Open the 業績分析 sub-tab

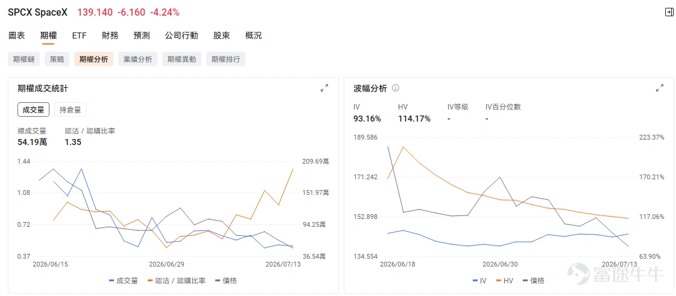click(137, 60)
